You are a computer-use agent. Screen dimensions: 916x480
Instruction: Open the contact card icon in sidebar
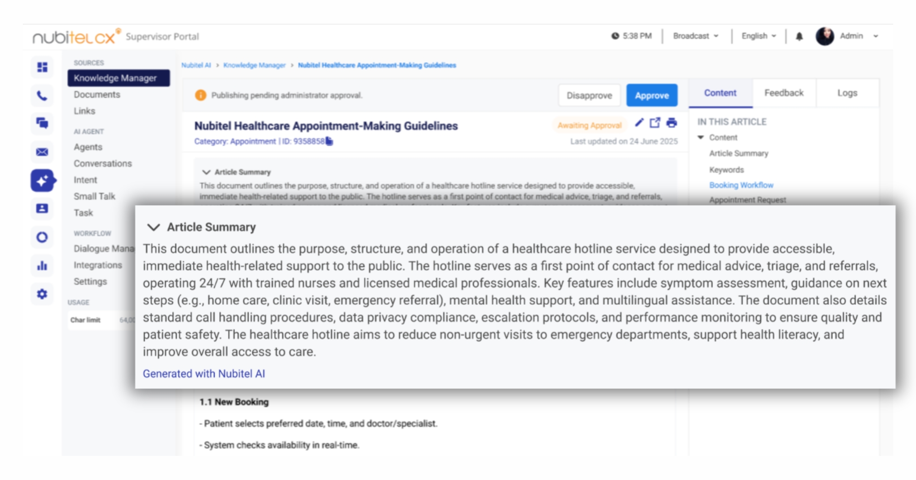[x=42, y=209]
